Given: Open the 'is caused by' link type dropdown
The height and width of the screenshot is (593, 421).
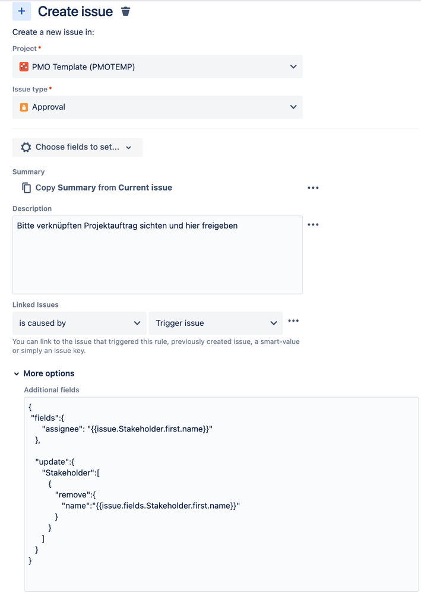Looking at the screenshot, I should [x=80, y=323].
